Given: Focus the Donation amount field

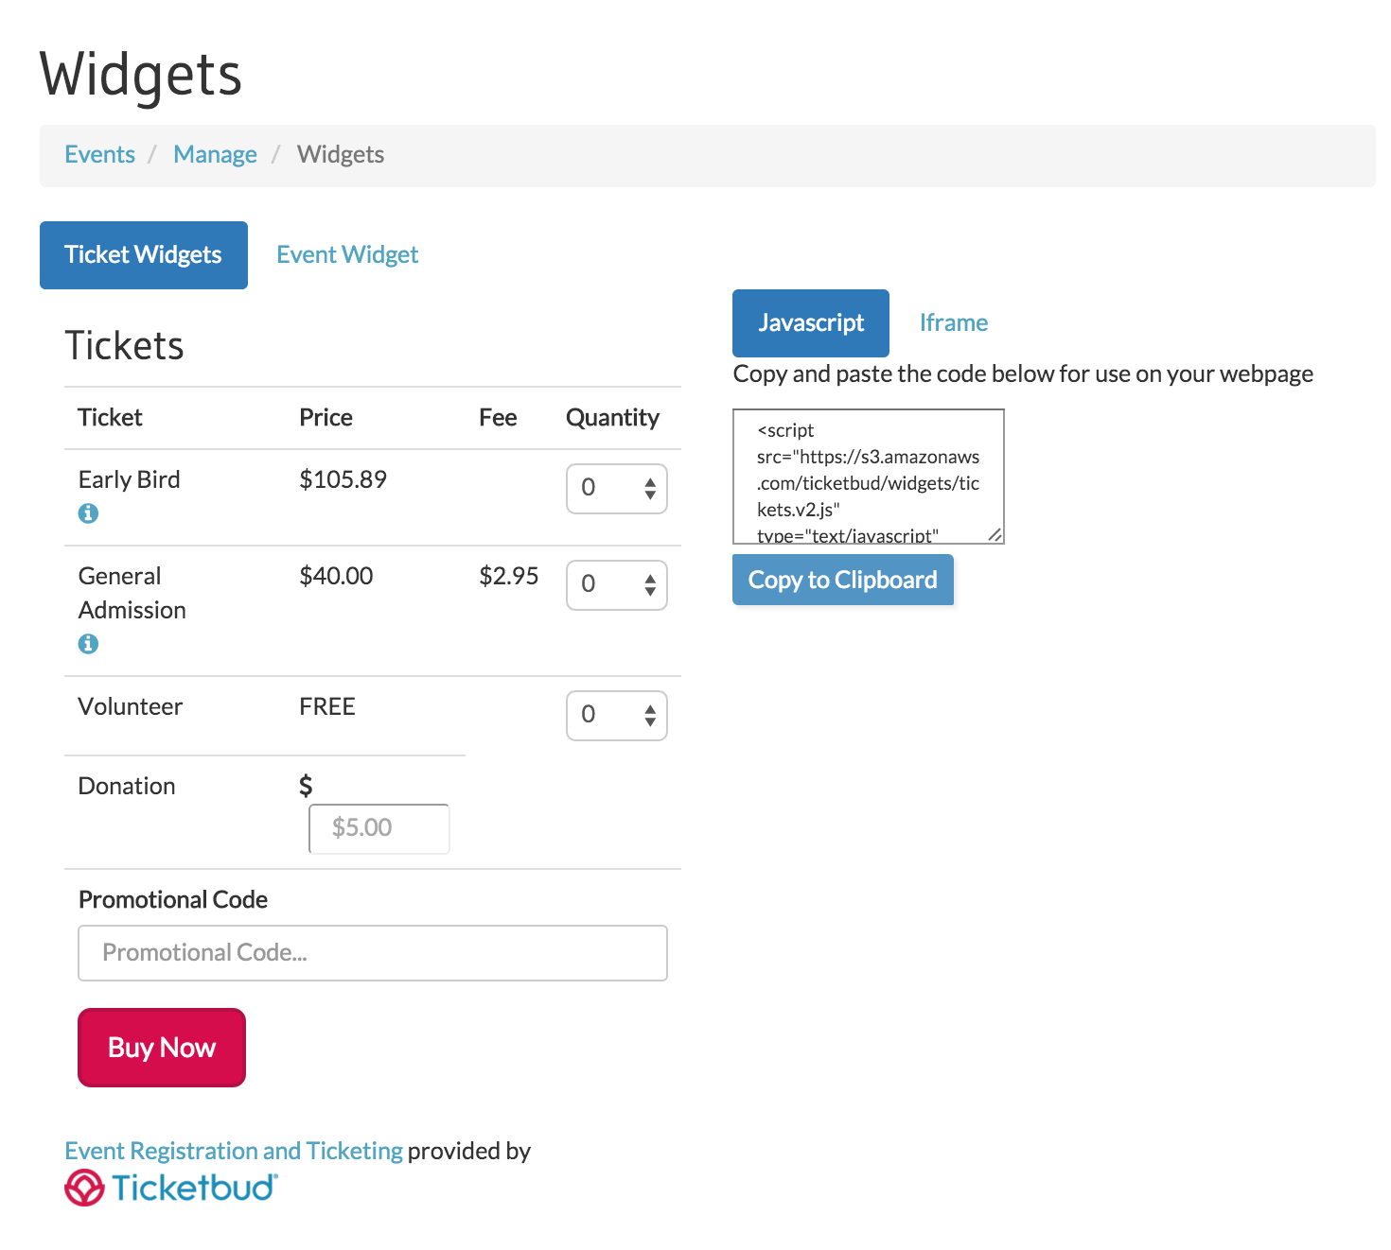Looking at the screenshot, I should 379,828.
